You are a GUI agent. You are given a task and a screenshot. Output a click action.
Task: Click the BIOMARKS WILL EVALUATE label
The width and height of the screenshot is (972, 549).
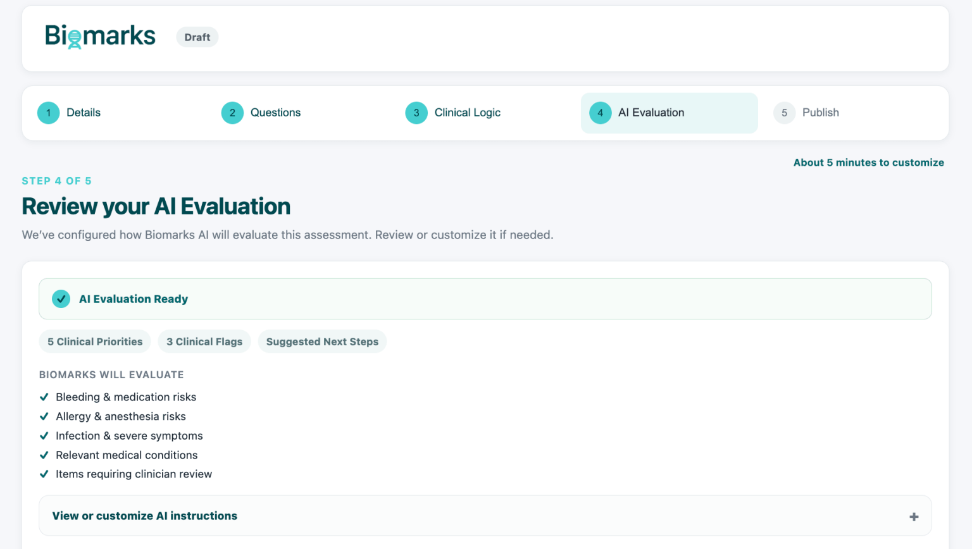tap(111, 374)
